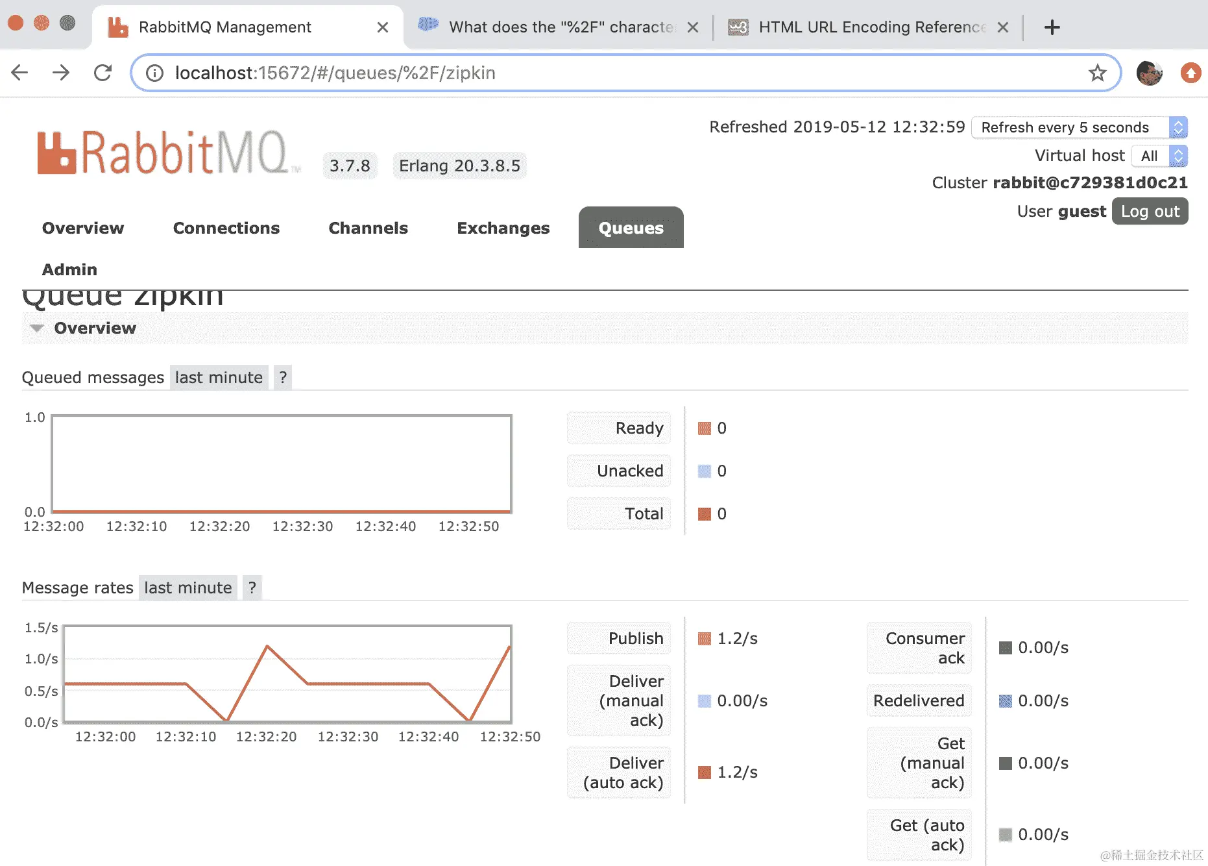Toggle Get (manual ack) color swatch
Image resolution: width=1208 pixels, height=866 pixels.
[1006, 763]
